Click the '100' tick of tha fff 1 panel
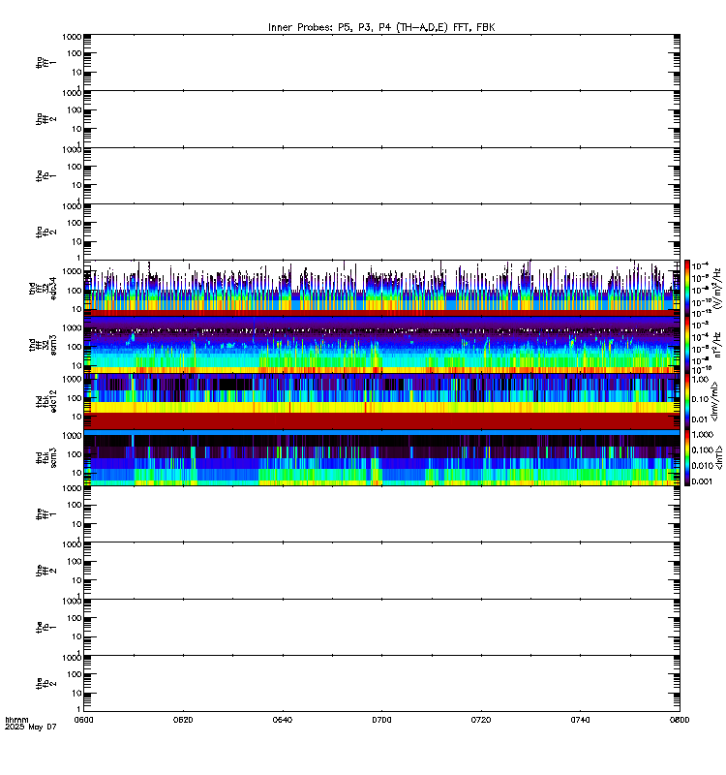The height and width of the screenshot is (775, 726). point(75,53)
